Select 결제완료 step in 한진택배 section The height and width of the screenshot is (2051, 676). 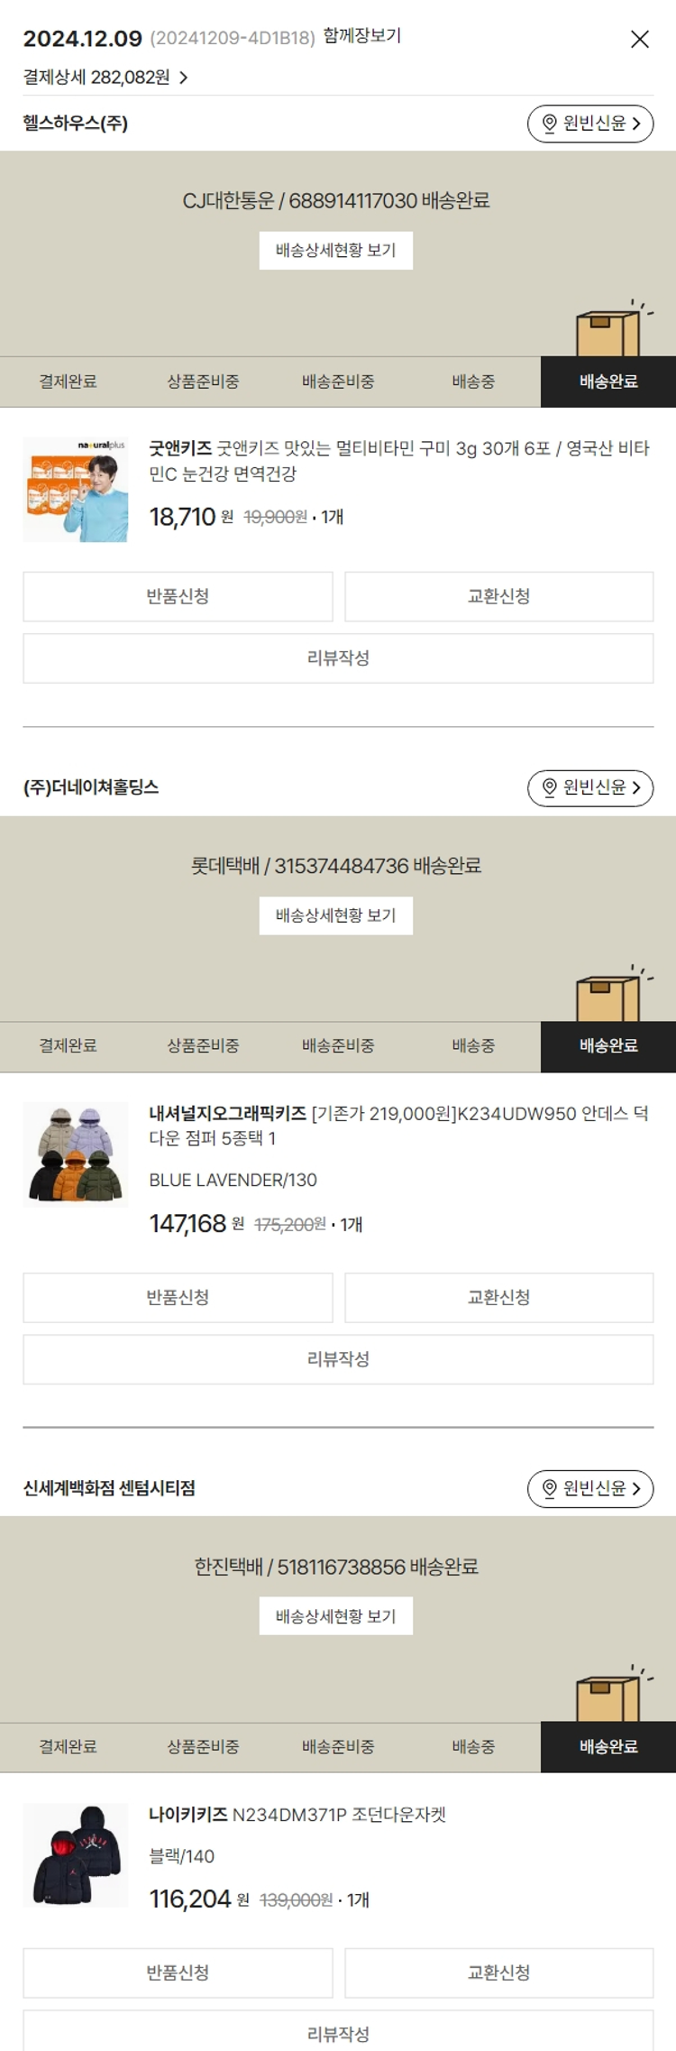68,1747
